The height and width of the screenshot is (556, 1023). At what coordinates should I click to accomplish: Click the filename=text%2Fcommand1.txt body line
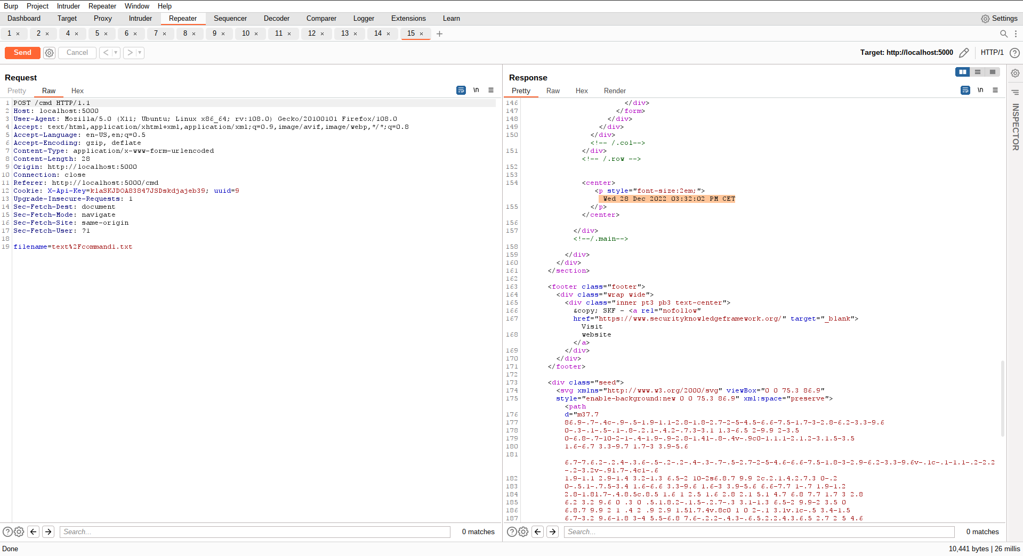(x=73, y=247)
